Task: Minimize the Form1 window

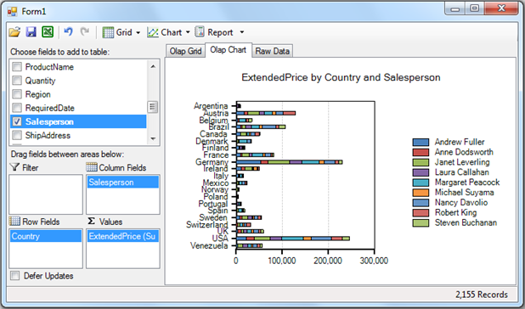Action: tap(455, 8)
